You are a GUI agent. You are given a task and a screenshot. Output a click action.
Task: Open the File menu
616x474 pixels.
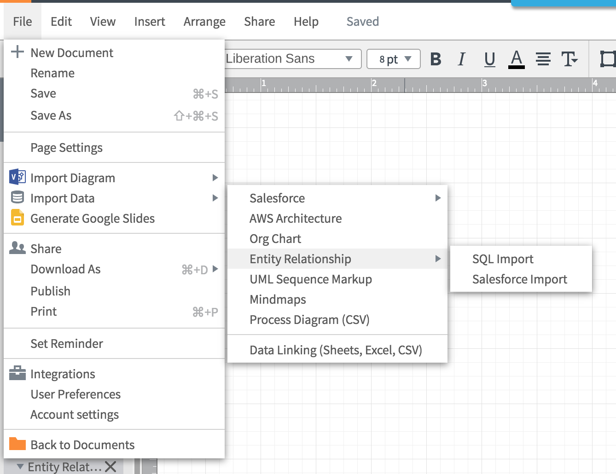pos(23,22)
